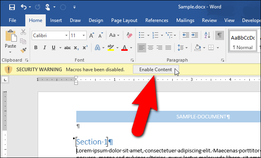Open the Clipboard pane launcher
This screenshot has height=158, width=261.
pos(27,60)
